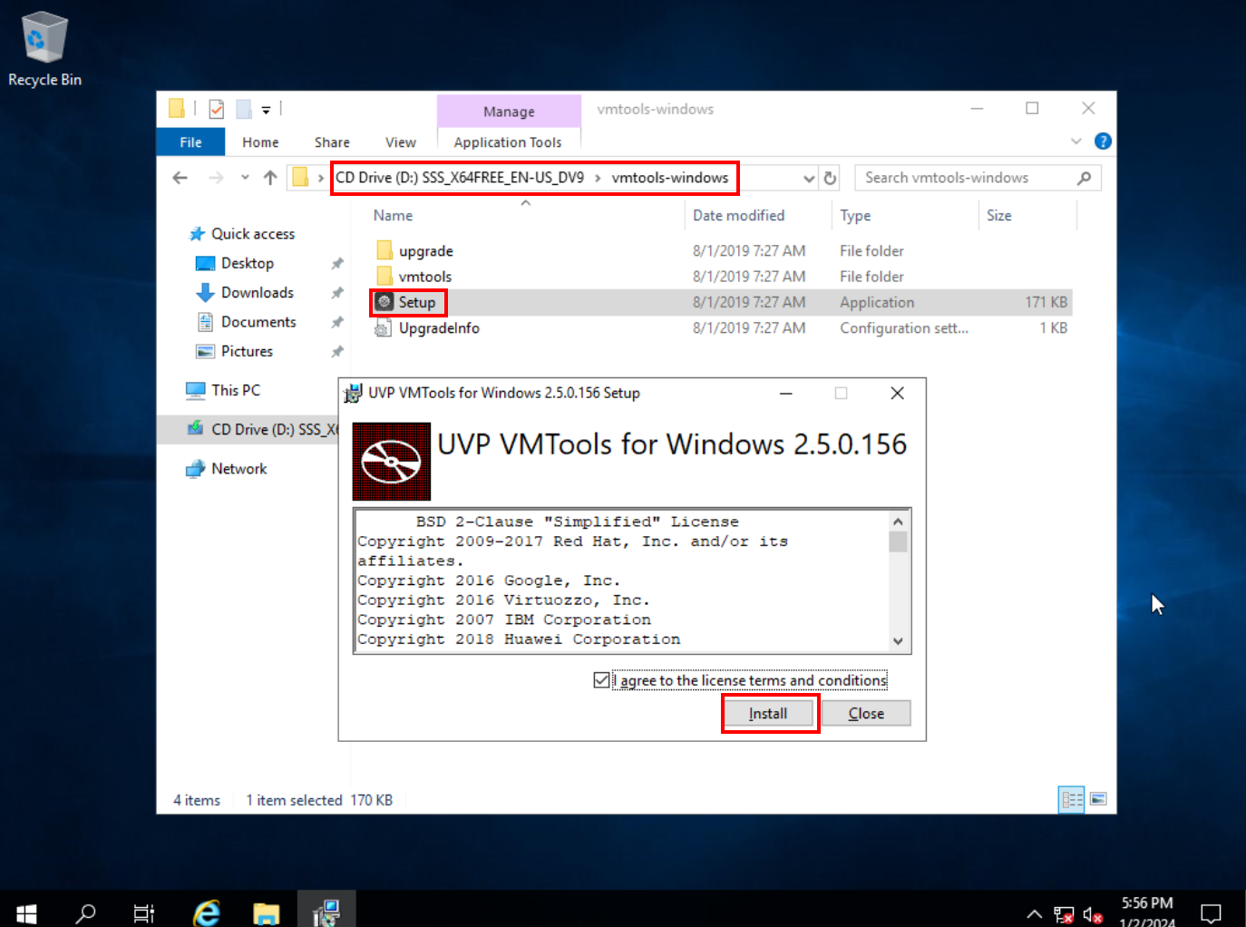Click the Back navigation arrow
This screenshot has width=1246, height=927.
pos(180,178)
